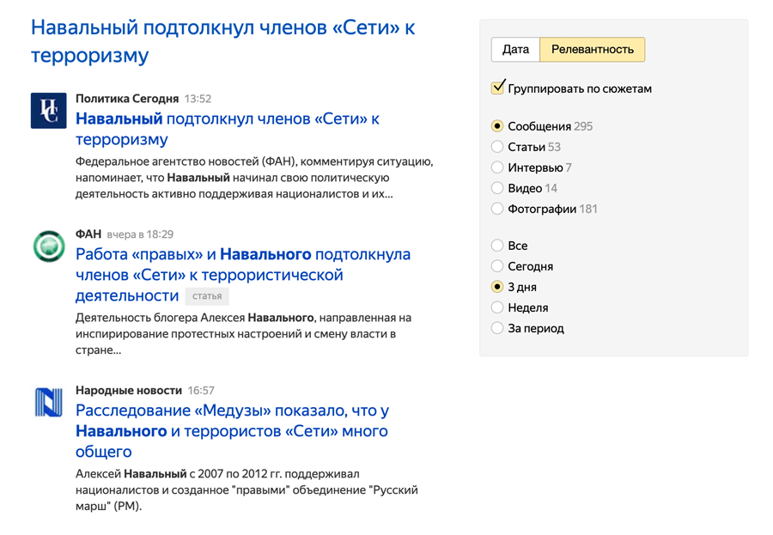Open the Расследование «Медузы» article link
The height and width of the screenshot is (535, 773).
tap(232, 431)
